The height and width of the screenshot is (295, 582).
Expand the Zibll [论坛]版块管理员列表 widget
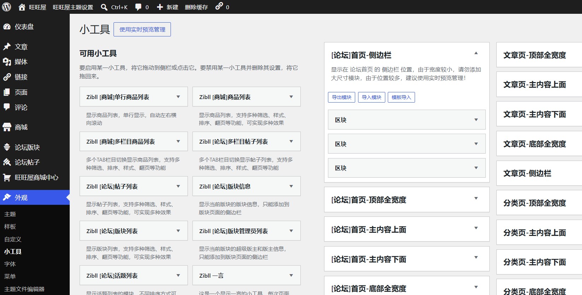[x=291, y=231]
